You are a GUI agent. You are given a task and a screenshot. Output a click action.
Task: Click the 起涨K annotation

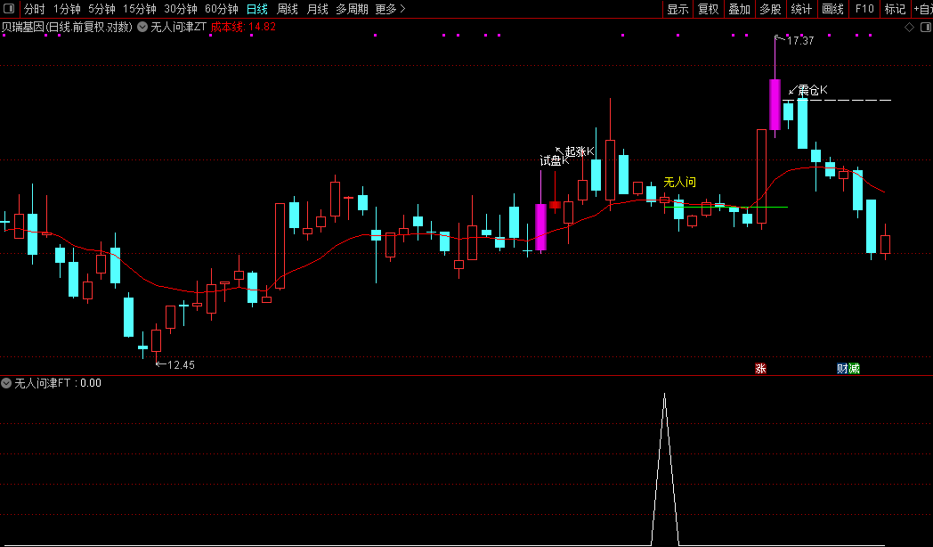(580, 151)
